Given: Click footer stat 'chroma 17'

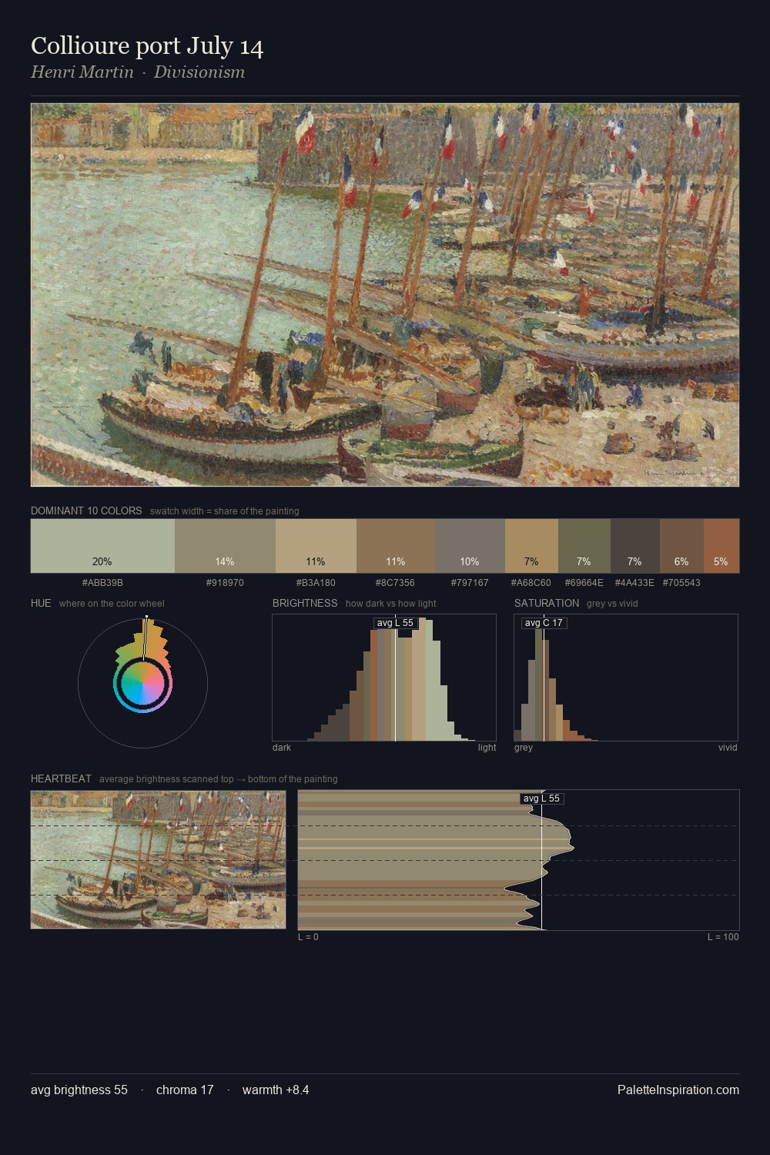Looking at the screenshot, I should tap(185, 1090).
